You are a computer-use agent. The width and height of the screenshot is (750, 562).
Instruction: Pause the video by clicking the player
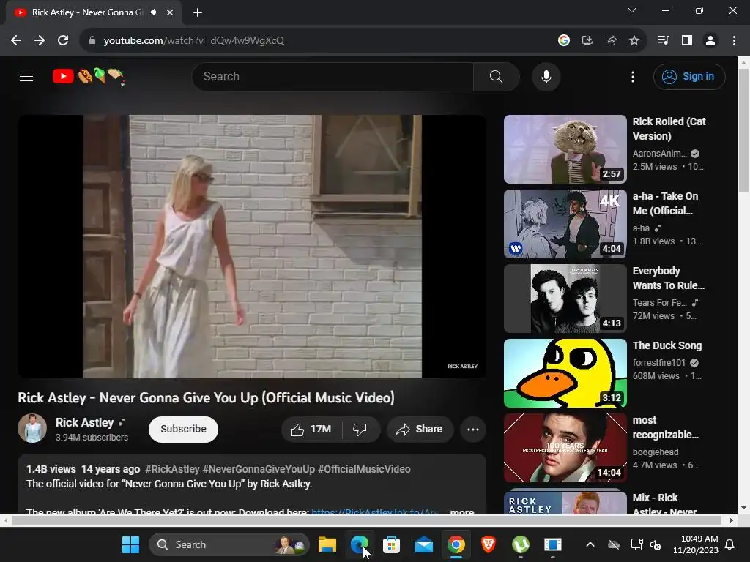(x=252, y=246)
